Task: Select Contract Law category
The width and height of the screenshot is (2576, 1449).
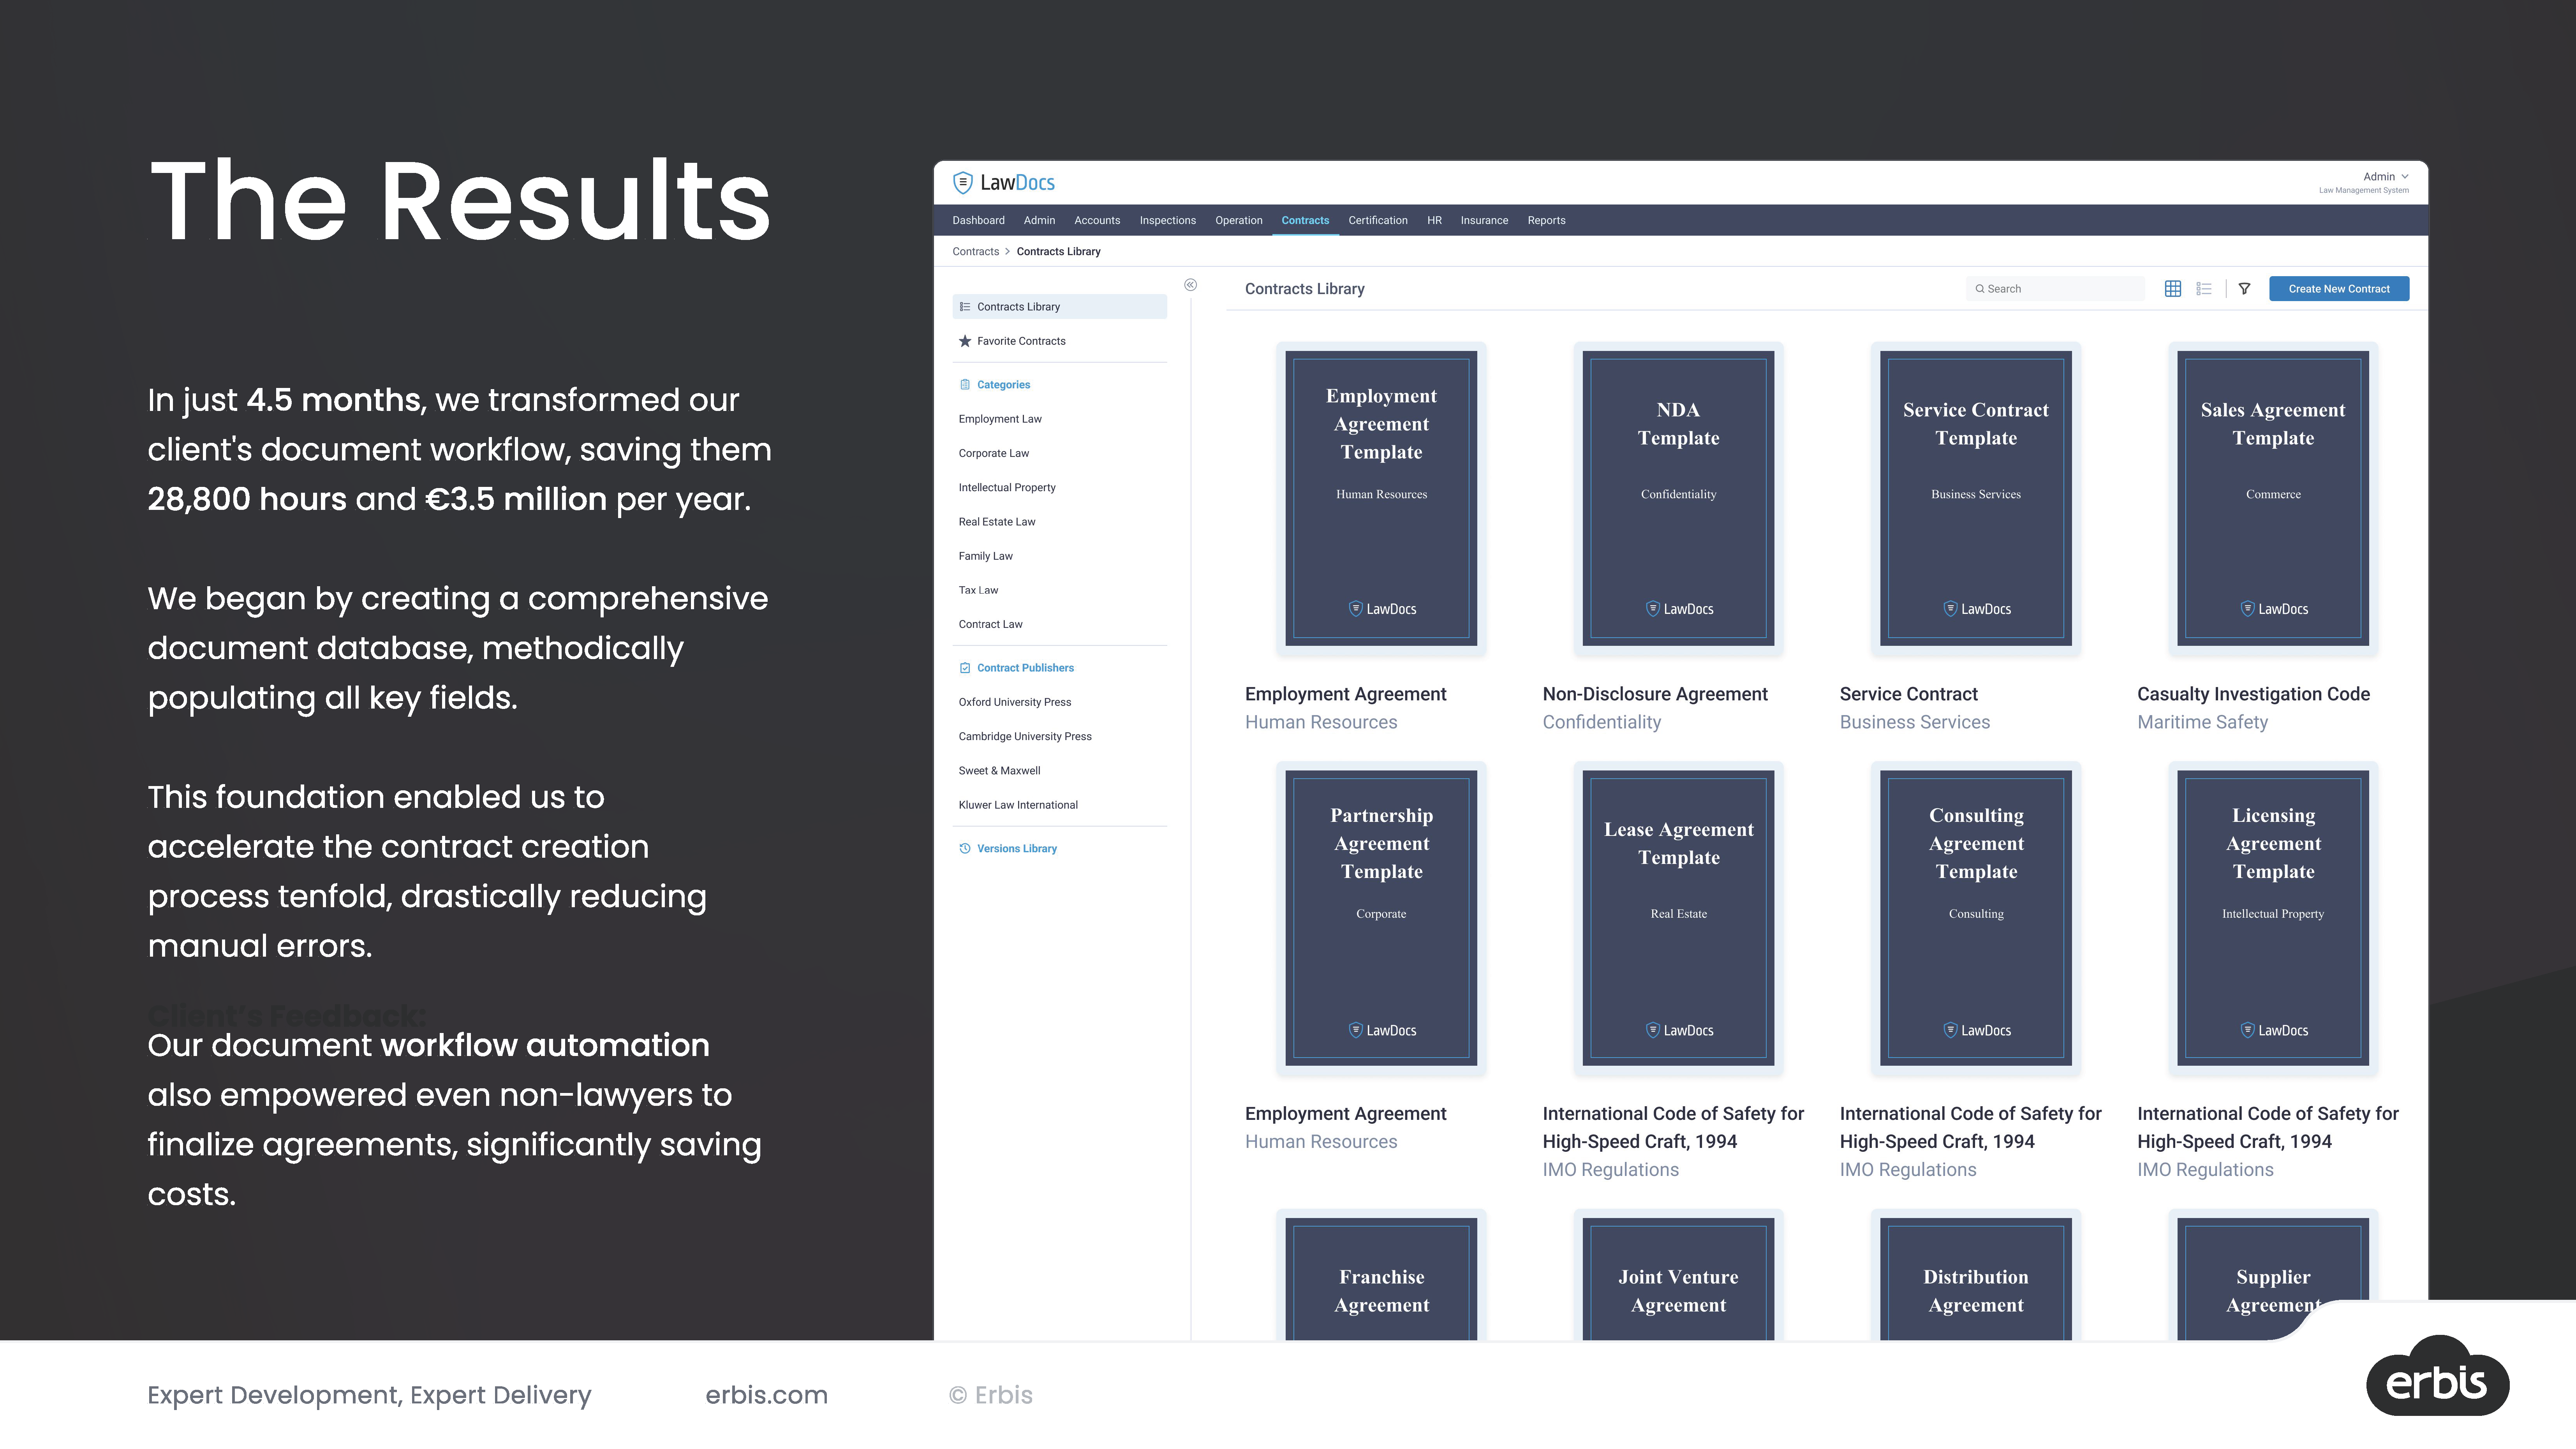Action: (990, 624)
